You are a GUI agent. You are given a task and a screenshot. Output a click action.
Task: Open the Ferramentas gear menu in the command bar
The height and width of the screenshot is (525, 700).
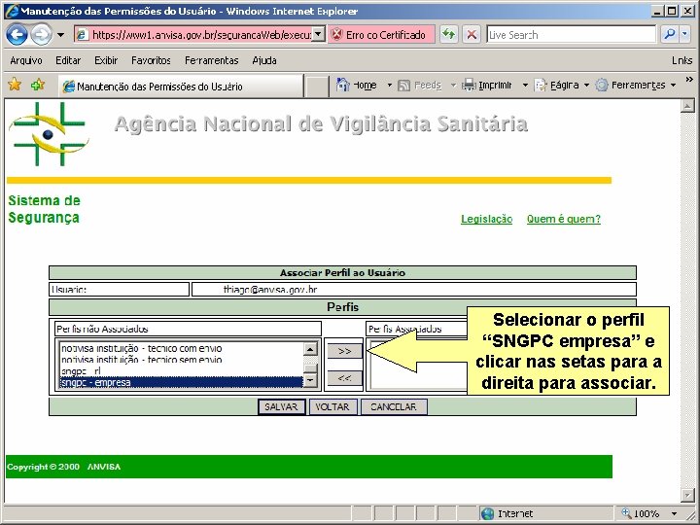(x=636, y=85)
